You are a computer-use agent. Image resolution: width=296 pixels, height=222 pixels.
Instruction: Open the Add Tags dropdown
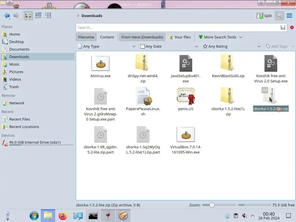tap(280, 46)
